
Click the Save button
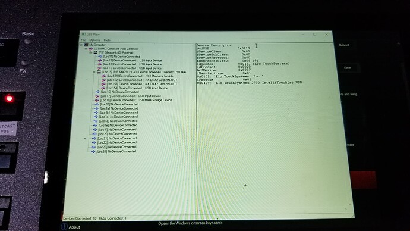point(347,68)
